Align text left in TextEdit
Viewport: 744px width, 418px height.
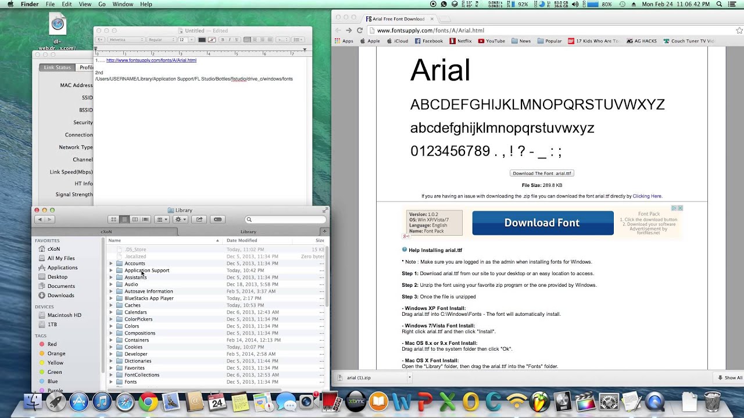click(x=247, y=39)
